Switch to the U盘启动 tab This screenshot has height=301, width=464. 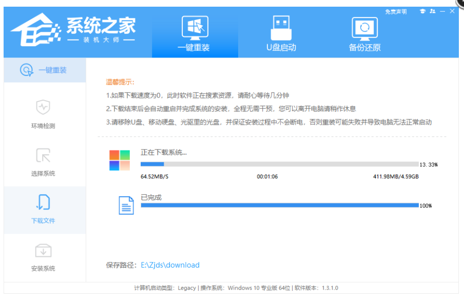click(281, 34)
